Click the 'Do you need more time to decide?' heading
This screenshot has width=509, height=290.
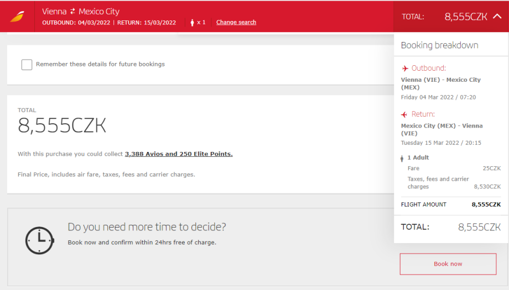[x=147, y=227]
